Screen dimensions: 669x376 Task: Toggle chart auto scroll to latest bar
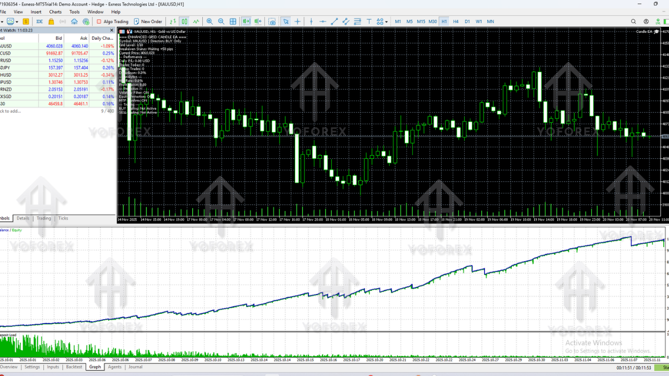246,21
